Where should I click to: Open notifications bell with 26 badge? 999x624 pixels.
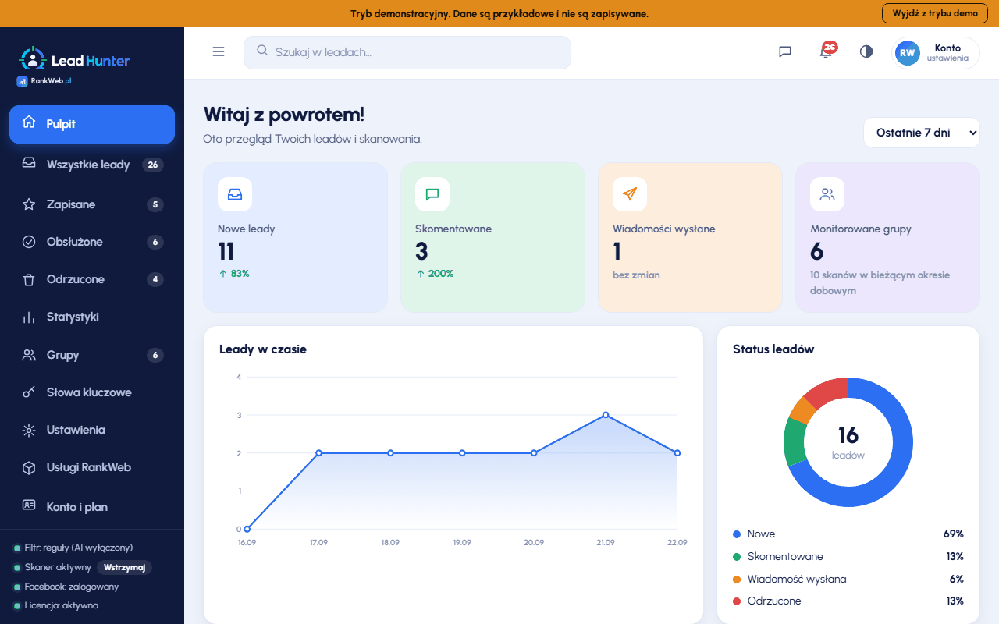(x=827, y=51)
